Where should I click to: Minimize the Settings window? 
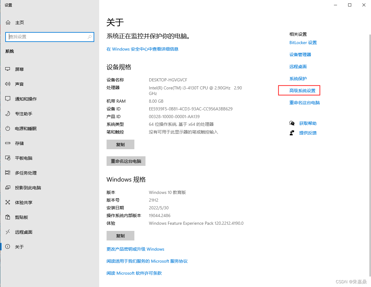pos(335,5)
